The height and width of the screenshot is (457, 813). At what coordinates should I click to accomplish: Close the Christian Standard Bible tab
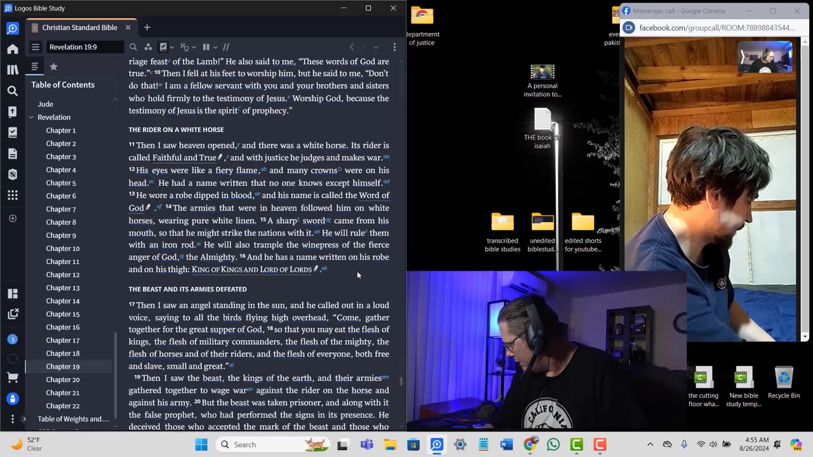click(128, 27)
